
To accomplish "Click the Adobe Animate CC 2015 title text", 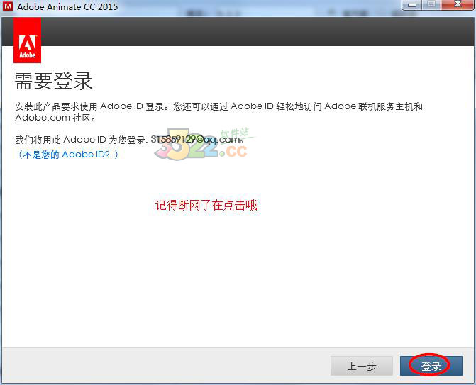I will (x=67, y=6).
